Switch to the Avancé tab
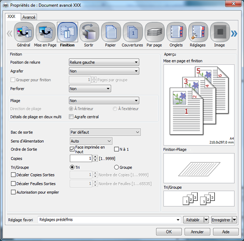This screenshot has height=241, width=244. point(29,17)
